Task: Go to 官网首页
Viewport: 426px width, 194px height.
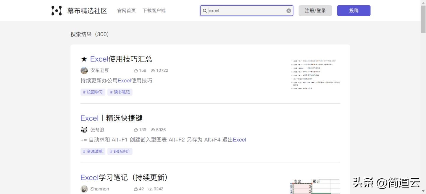Action: coord(127,11)
